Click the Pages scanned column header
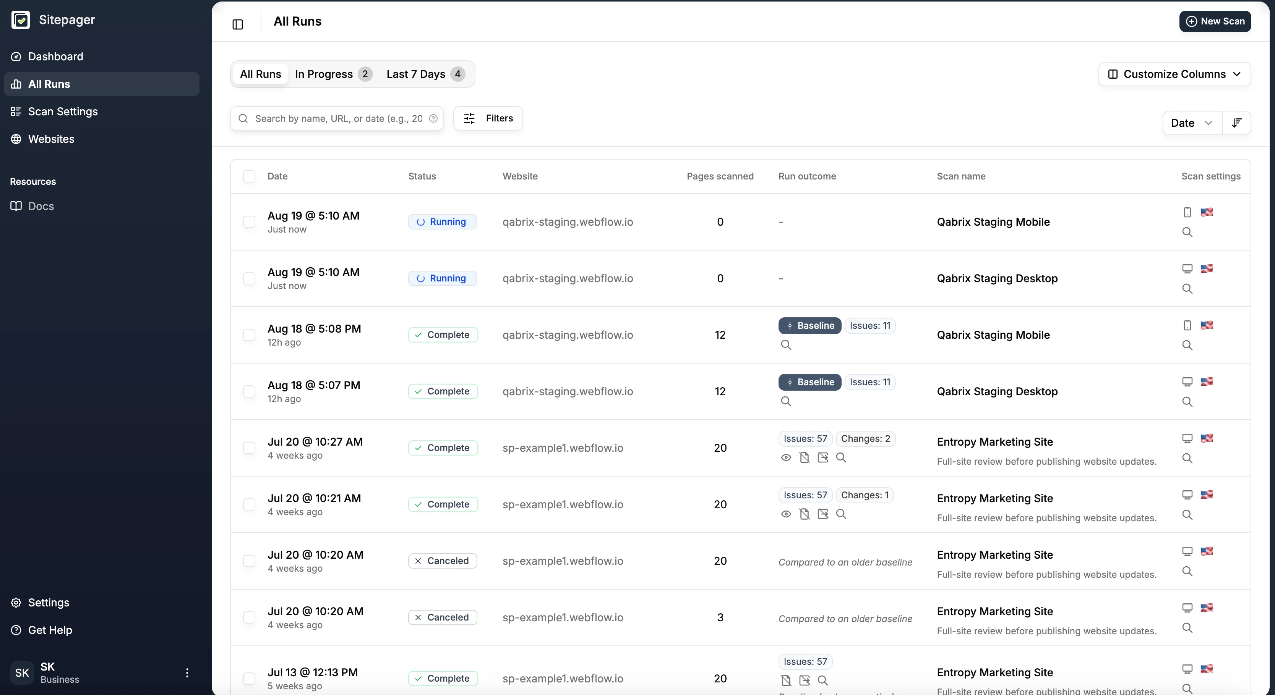 pos(720,176)
